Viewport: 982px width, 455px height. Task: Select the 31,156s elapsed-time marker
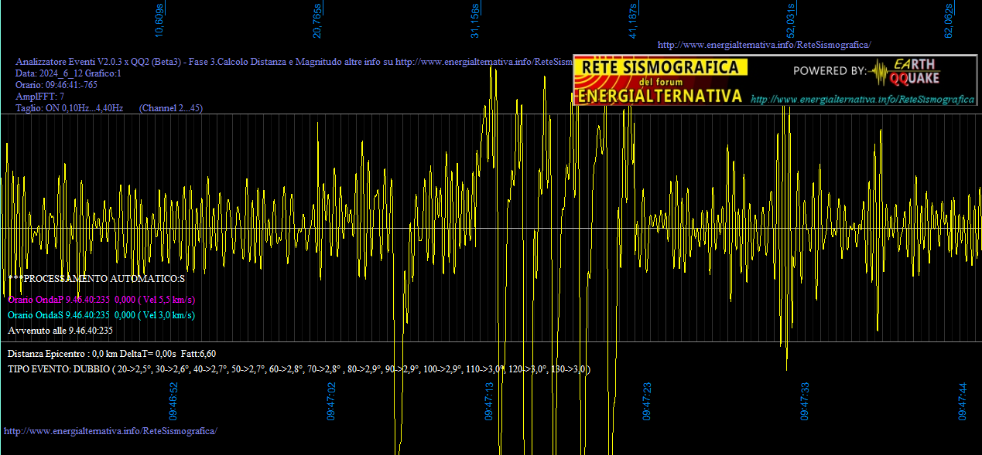click(475, 19)
